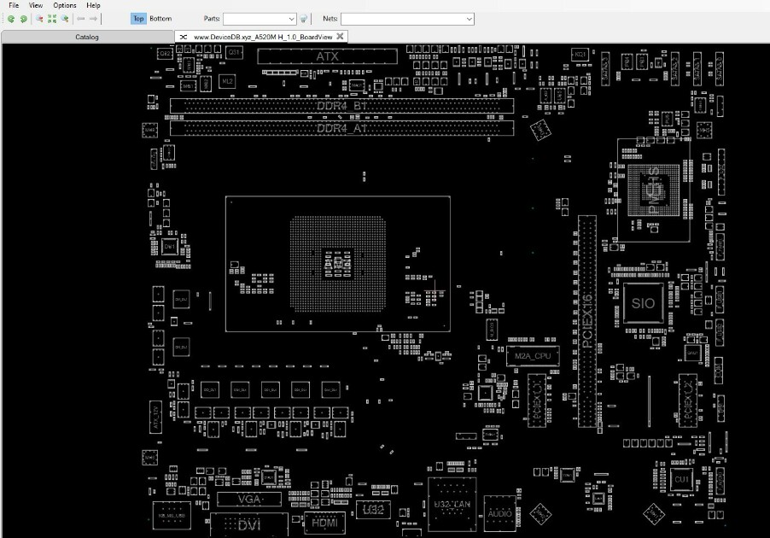This screenshot has width=770, height=538.
Task: Click the zoom in magnifier icon
Action: [64, 19]
